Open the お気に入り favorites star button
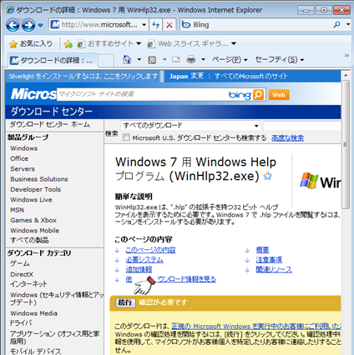 (31, 43)
